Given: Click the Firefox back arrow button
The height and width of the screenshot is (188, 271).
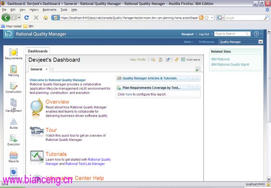Looking at the screenshot, I should [x=6, y=17].
